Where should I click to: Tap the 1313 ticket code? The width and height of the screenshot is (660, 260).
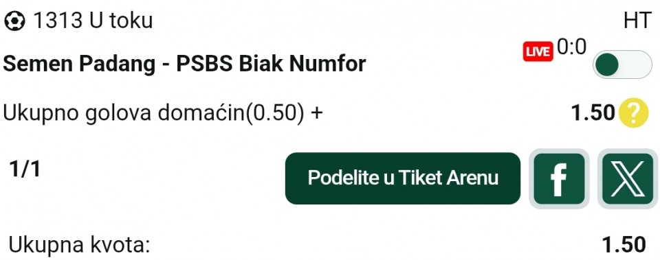pos(58,21)
